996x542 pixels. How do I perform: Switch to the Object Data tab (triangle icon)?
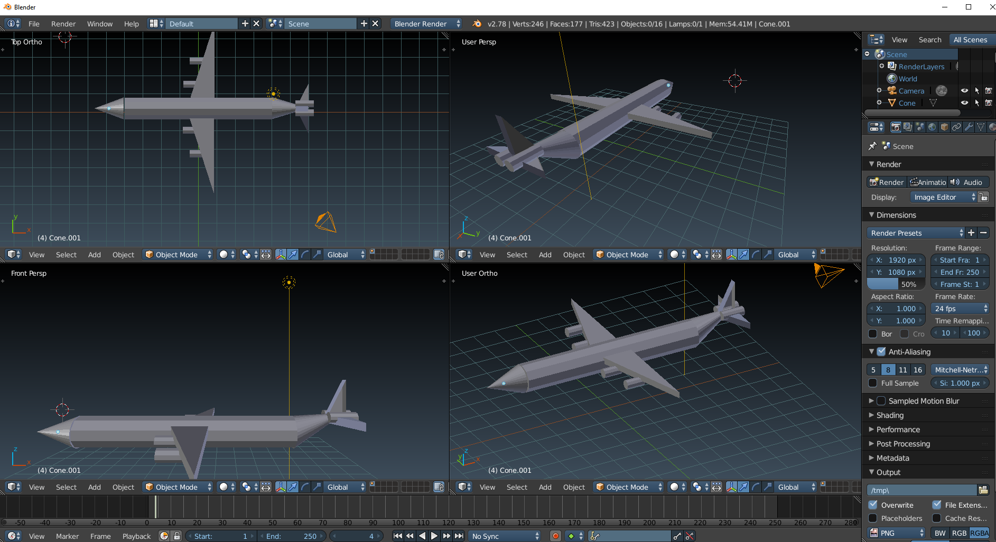click(x=981, y=127)
